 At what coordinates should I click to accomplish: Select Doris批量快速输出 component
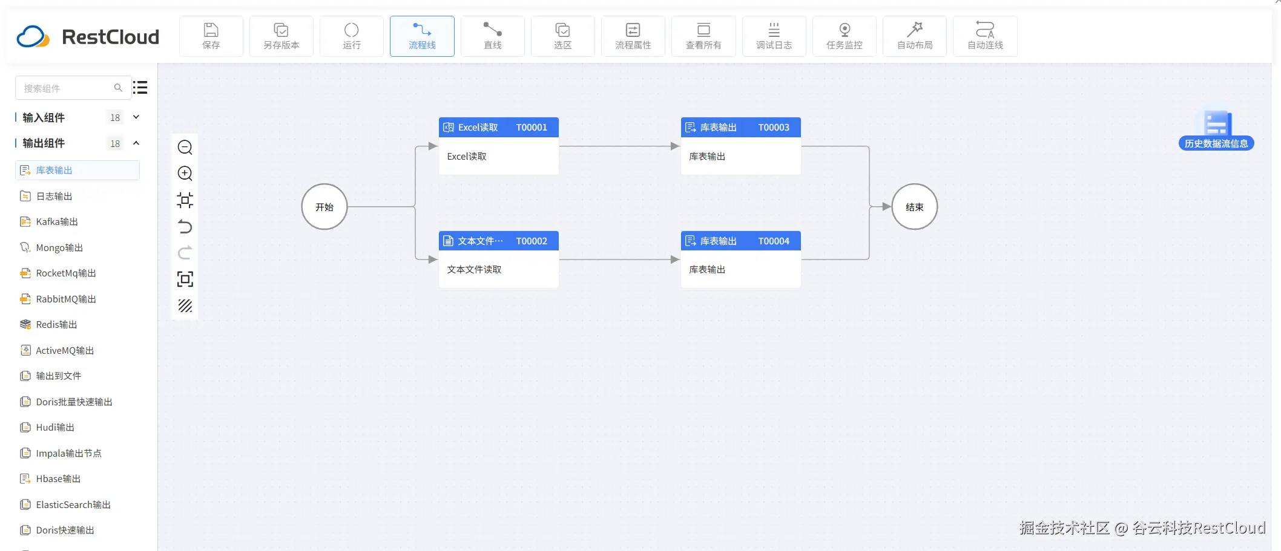77,402
